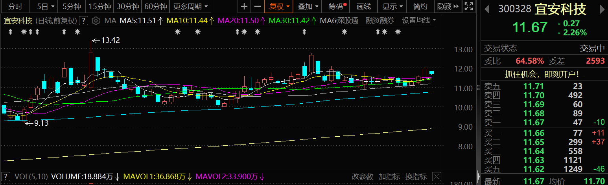Viewport: 608px width, 185px height.
Task: Expand the 复权 dropdown
Action: [x=279, y=6]
